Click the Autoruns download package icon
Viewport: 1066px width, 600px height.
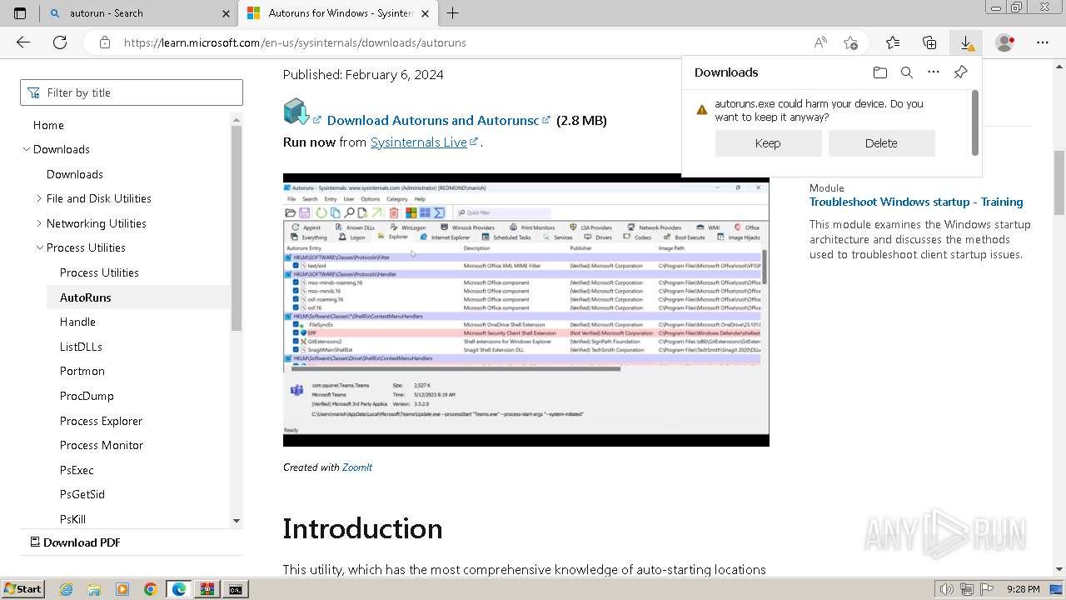(296, 112)
